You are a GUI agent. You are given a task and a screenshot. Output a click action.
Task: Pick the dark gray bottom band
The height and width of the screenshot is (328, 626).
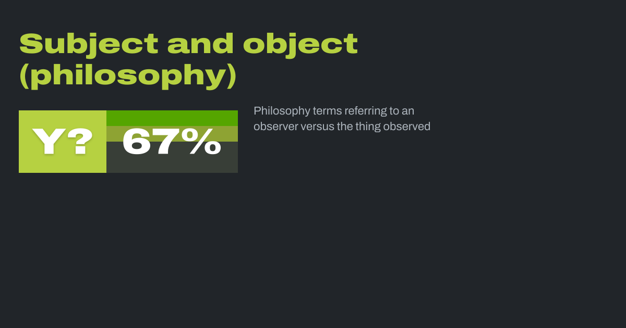(172, 165)
